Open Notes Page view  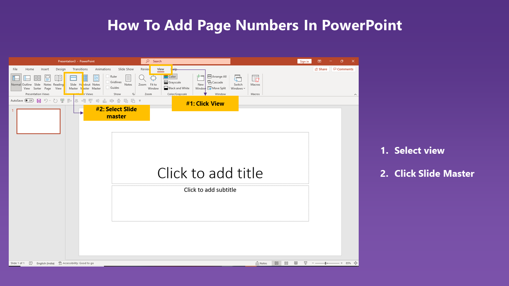point(48,82)
